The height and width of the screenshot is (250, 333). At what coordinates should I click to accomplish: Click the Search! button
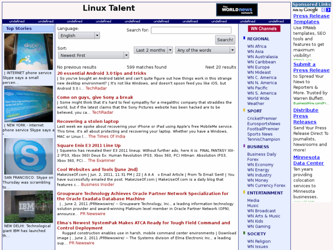[x=225, y=40]
